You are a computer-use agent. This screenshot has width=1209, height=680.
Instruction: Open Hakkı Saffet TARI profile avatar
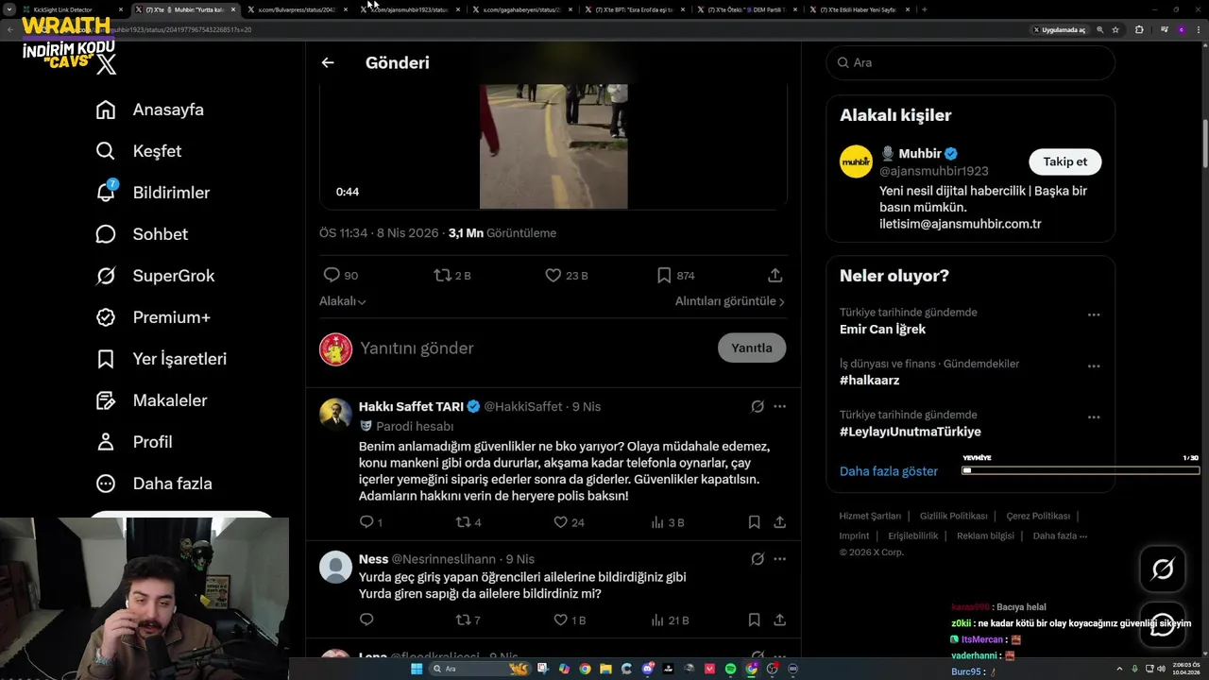click(335, 414)
